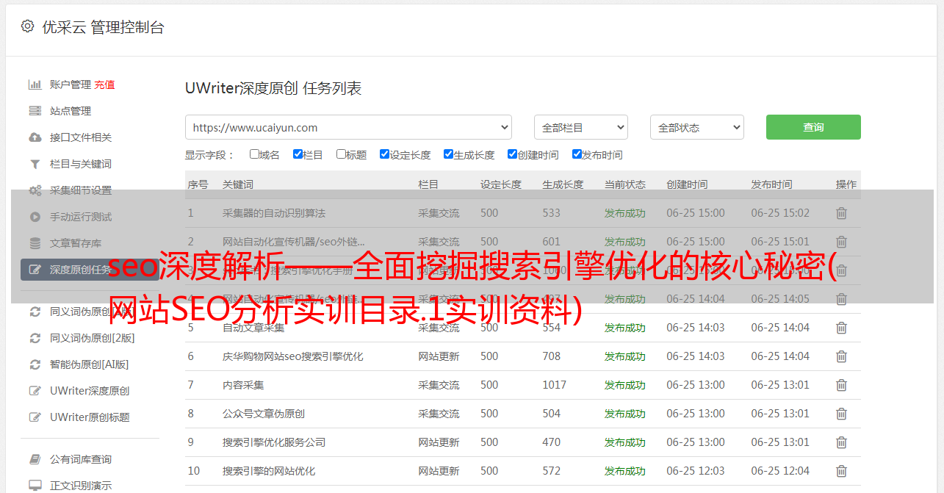This screenshot has height=493, width=944.
Task: Uncheck the 栏目 display field checkbox
Action: 298,154
